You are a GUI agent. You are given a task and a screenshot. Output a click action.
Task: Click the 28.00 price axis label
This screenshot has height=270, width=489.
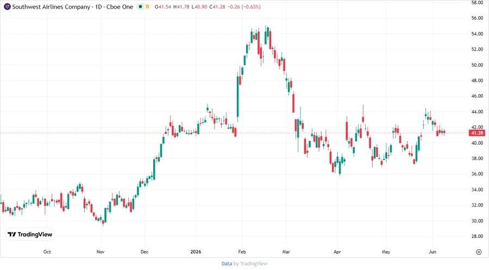[477, 236]
